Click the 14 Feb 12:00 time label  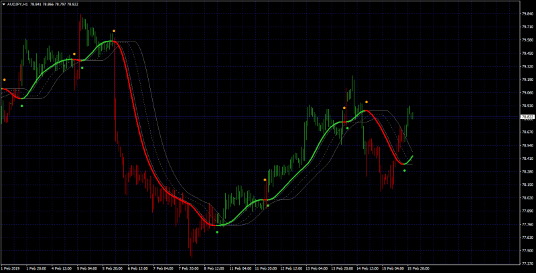pyautogui.click(x=368, y=268)
